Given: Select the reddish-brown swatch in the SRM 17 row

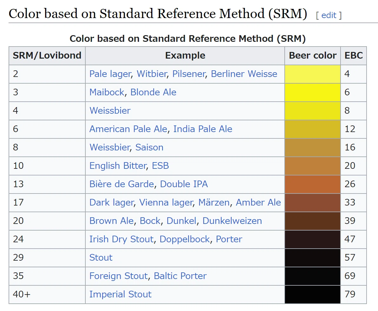Looking at the screenshot, I should [312, 203].
